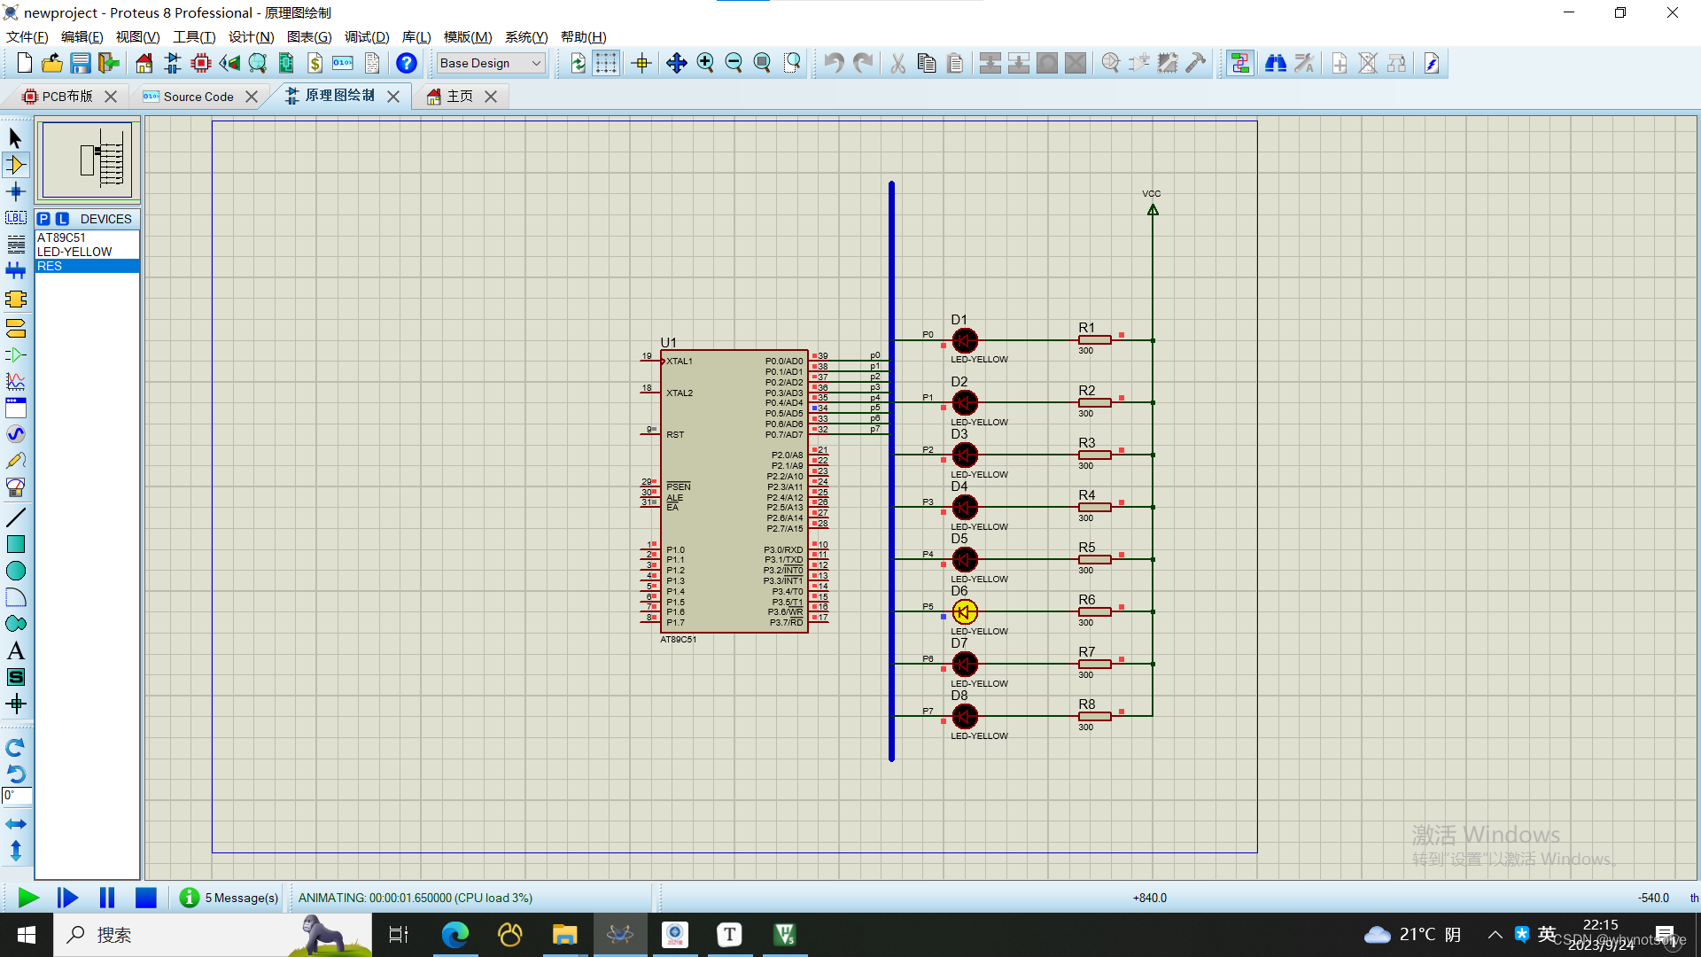Image resolution: width=1701 pixels, height=957 pixels.
Task: Click P button to pick devices
Action: pos(43,219)
